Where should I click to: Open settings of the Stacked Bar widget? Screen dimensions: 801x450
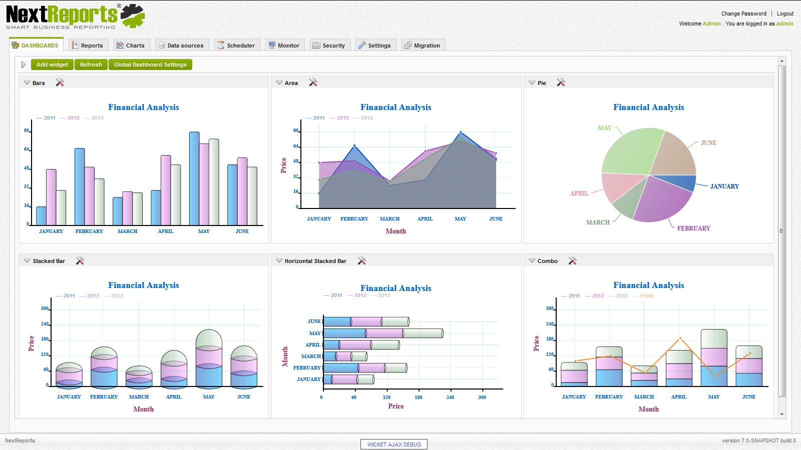click(x=80, y=260)
